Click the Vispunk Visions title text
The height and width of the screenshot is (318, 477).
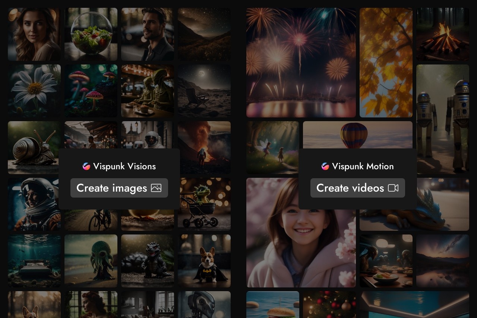pyautogui.click(x=124, y=166)
